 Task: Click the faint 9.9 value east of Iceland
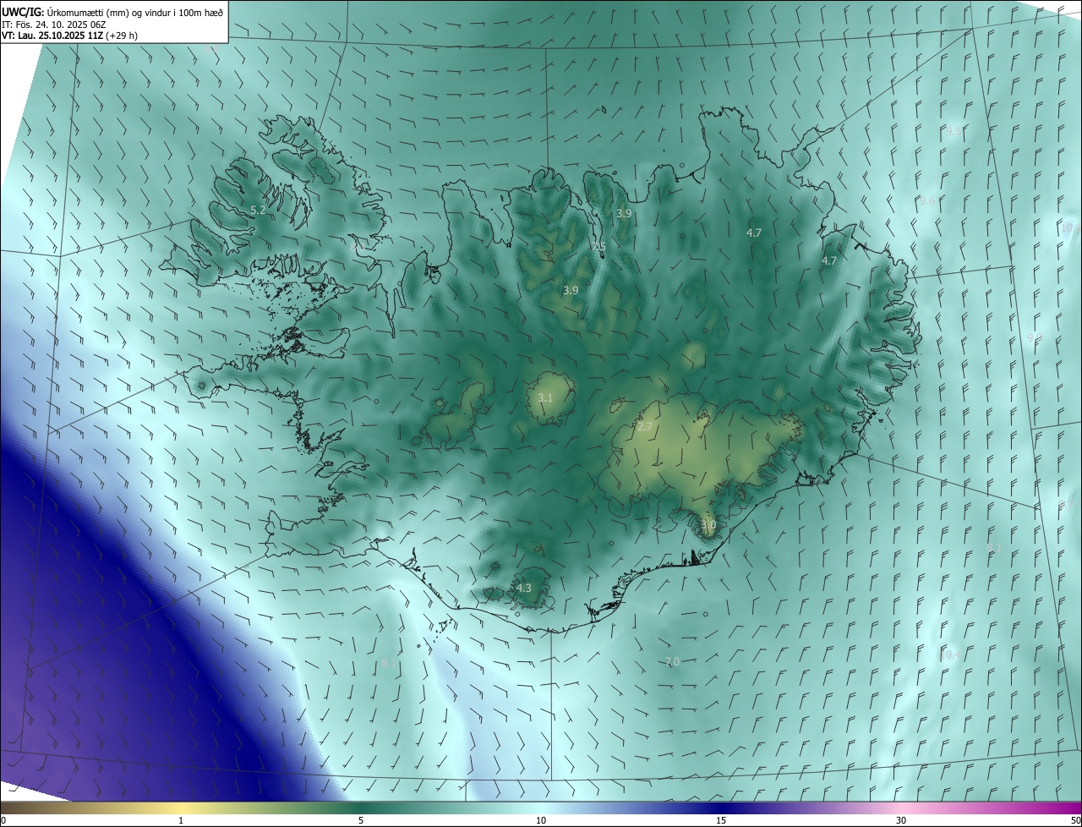tap(1035, 337)
